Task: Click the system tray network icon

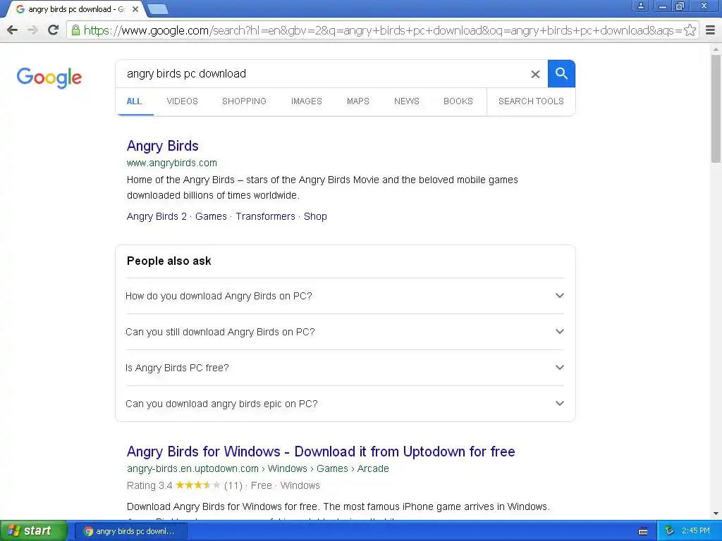Action: [669, 531]
